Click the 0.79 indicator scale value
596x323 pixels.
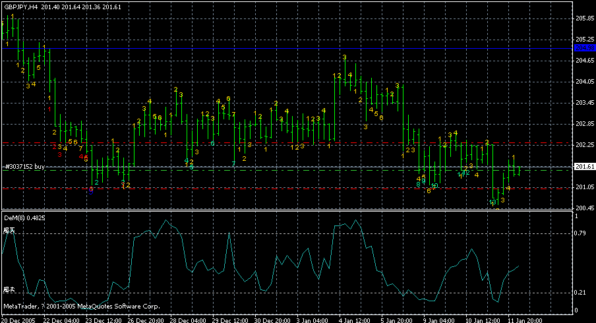581,233
